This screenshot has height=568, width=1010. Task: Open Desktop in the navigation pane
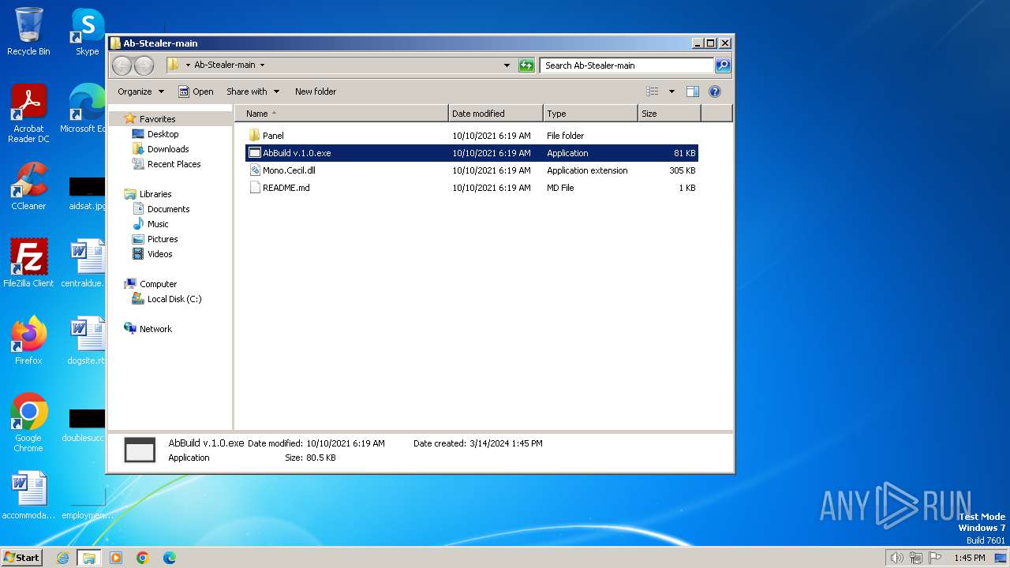[163, 134]
